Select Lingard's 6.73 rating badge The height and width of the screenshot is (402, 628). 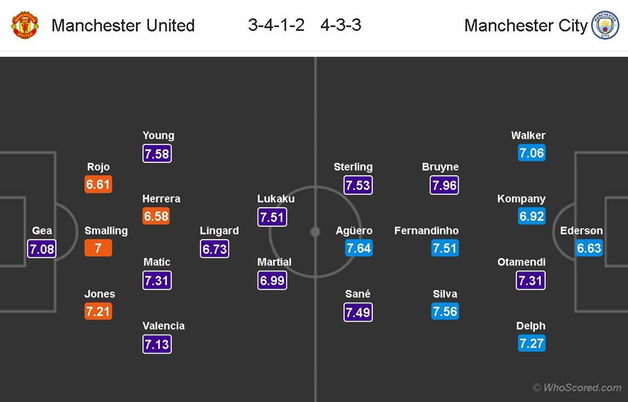pos(215,248)
